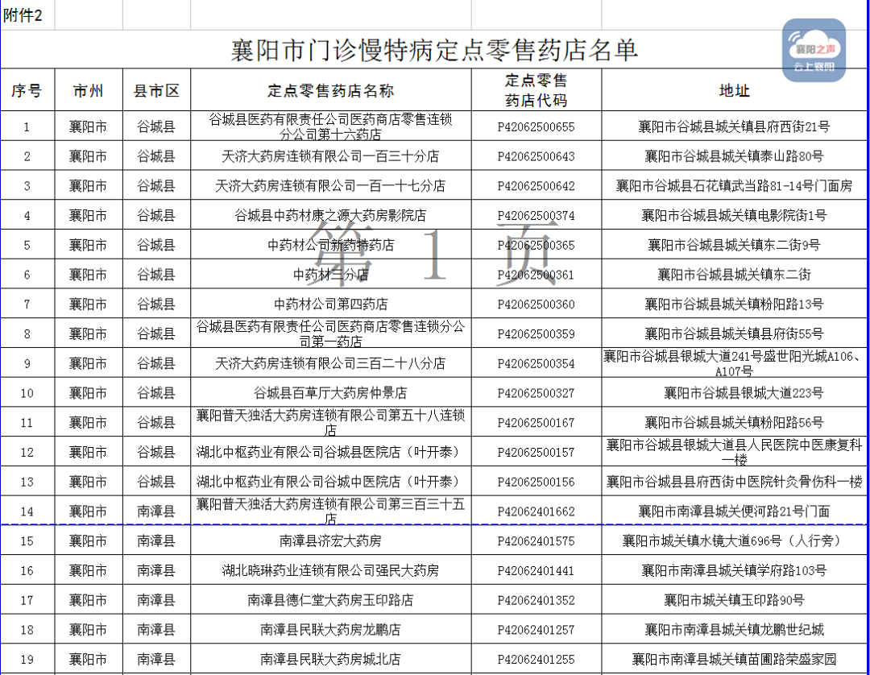Click the code cell P42062500374
The image size is (870, 675).
536,216
